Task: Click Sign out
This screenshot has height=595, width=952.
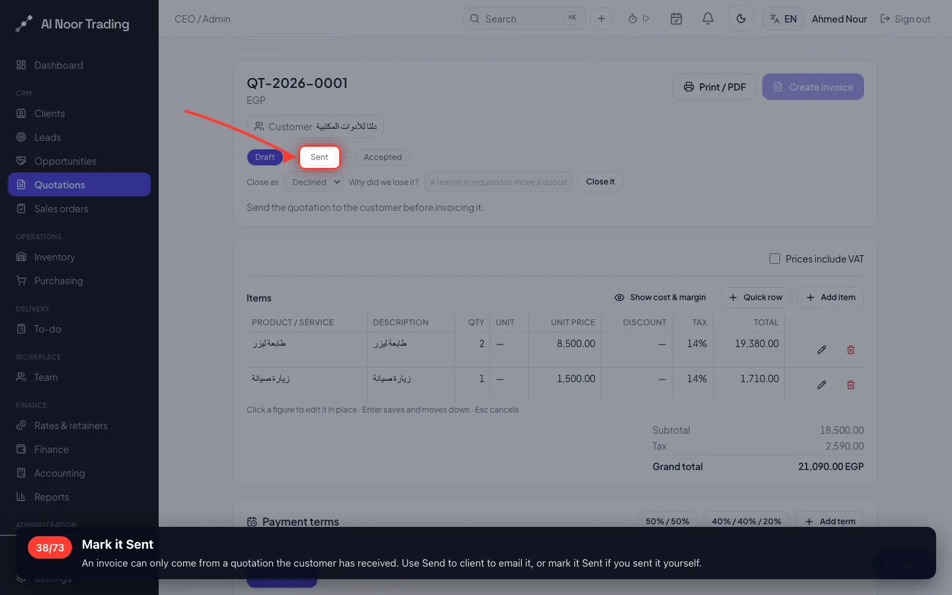Action: pos(905,19)
